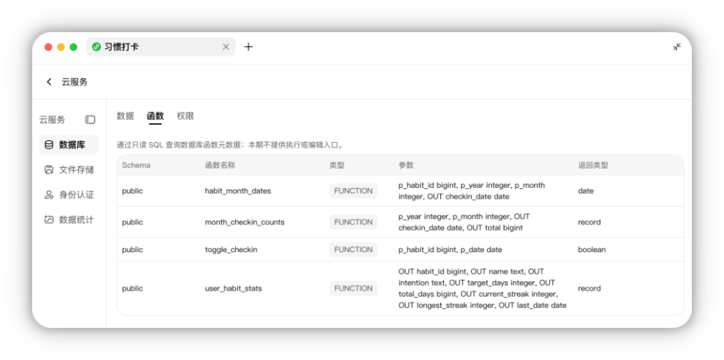Click the 文件存储 storage icon
This screenshot has width=724, height=360.
pyautogui.click(x=49, y=170)
